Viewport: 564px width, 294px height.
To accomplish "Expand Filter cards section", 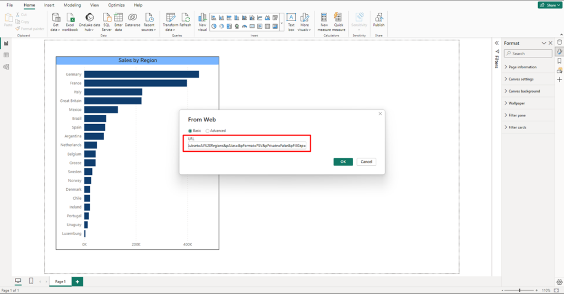I will coord(528,127).
